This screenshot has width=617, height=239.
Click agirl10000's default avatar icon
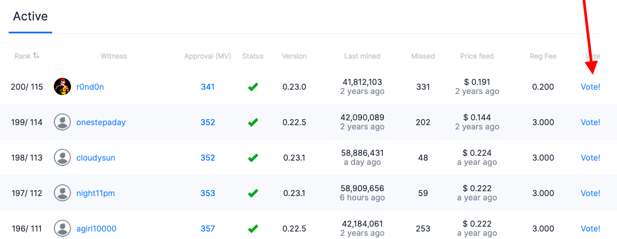[x=62, y=228]
